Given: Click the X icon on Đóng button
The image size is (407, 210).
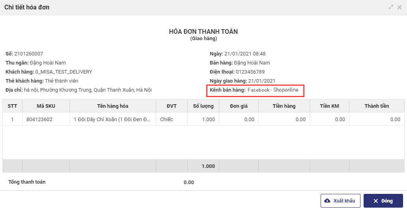Looking at the screenshot, I should [x=376, y=201].
